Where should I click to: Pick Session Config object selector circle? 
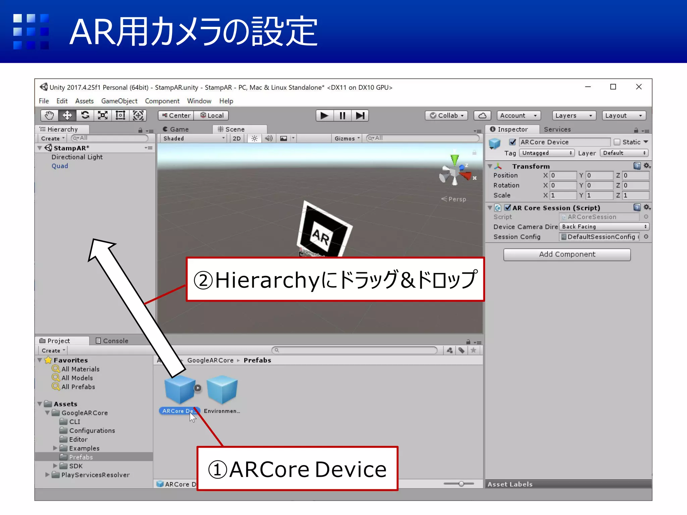tap(646, 237)
